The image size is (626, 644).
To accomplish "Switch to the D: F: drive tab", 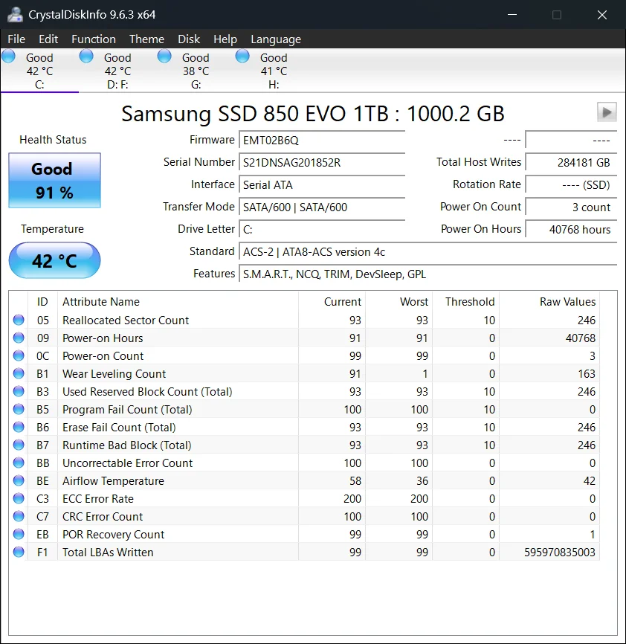I will point(117,71).
